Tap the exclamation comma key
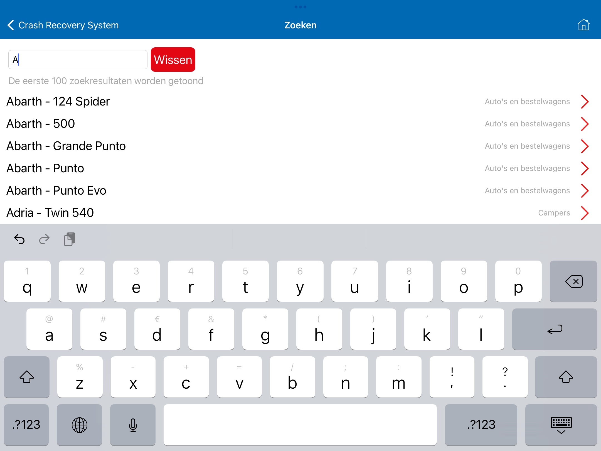 point(452,377)
